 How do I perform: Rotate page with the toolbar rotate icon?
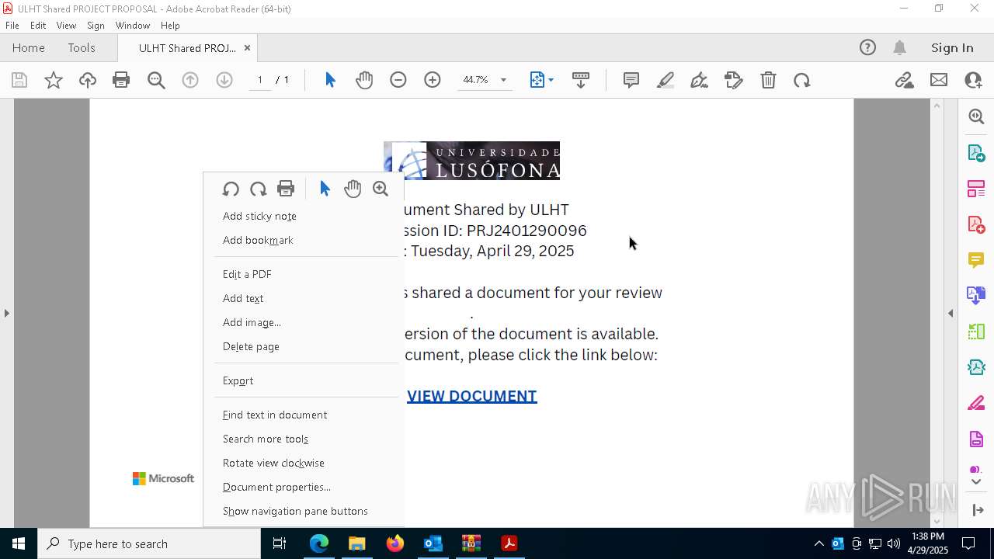(802, 80)
